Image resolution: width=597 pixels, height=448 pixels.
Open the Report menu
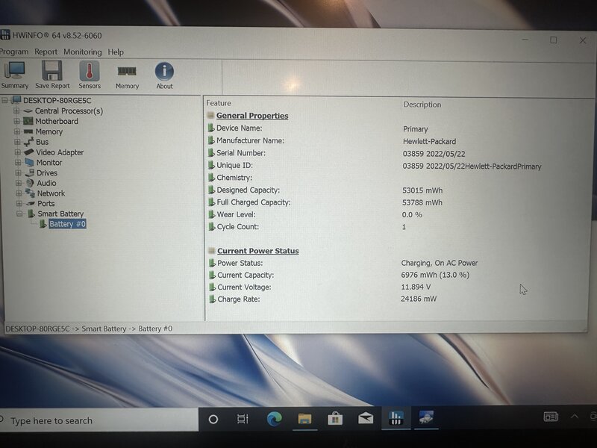point(46,52)
